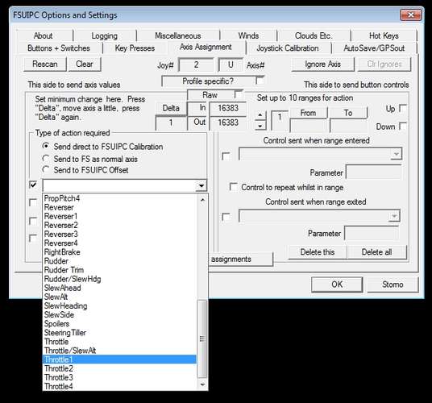Click the Delete this button
Image resolution: width=432 pixels, height=403 pixels.
coord(318,252)
